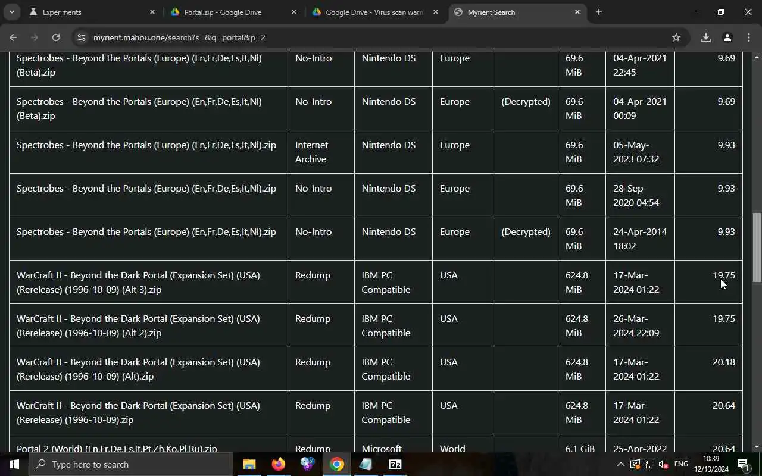Open Spectrobes Beta.zip dated 04-Apr-2021 22:45
Image resolution: width=762 pixels, height=476 pixels.
click(139, 65)
